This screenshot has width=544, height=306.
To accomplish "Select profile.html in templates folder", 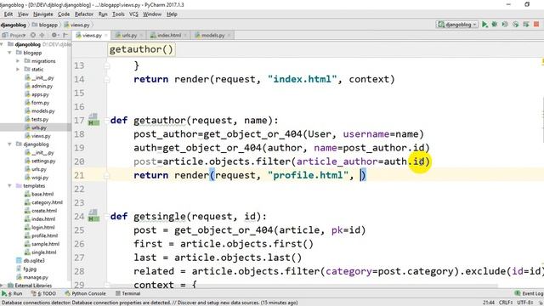I will [42, 236].
